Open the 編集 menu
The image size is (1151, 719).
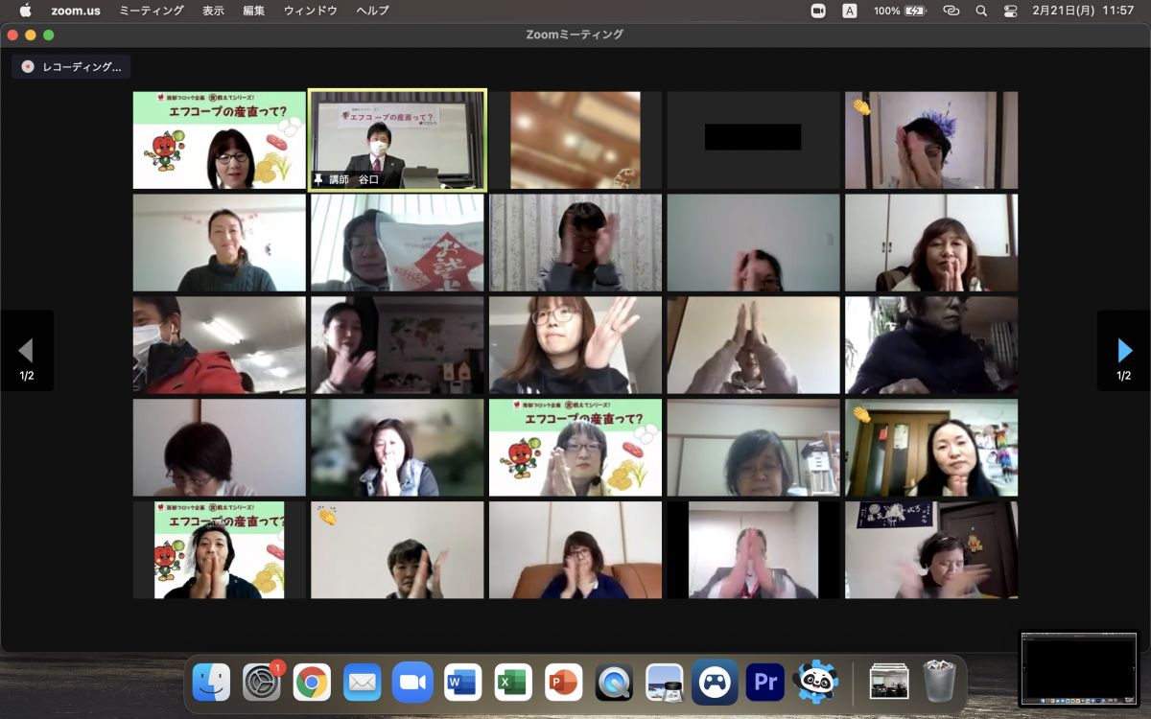254,11
